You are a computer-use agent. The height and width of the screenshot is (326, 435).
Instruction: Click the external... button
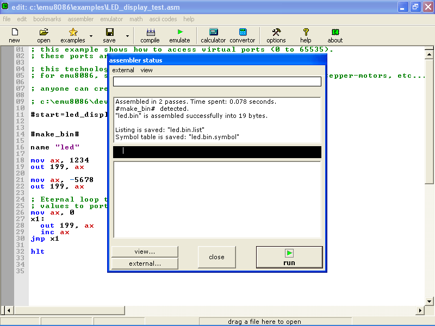[145, 264]
